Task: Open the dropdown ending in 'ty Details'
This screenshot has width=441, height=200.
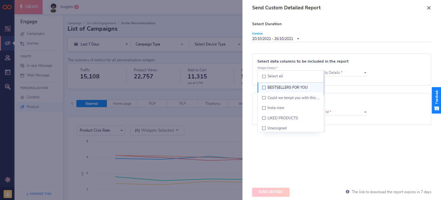Action: pyautogui.click(x=346, y=73)
